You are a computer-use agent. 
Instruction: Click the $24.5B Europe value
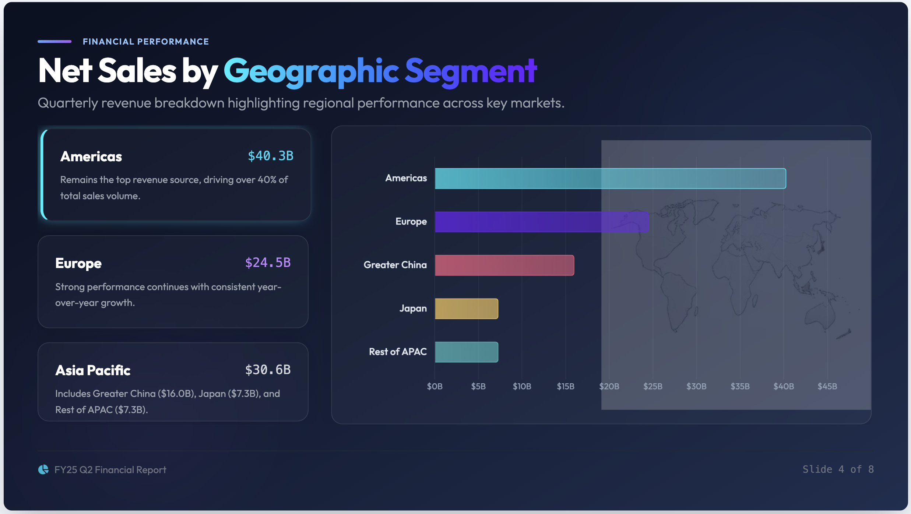[x=268, y=263]
